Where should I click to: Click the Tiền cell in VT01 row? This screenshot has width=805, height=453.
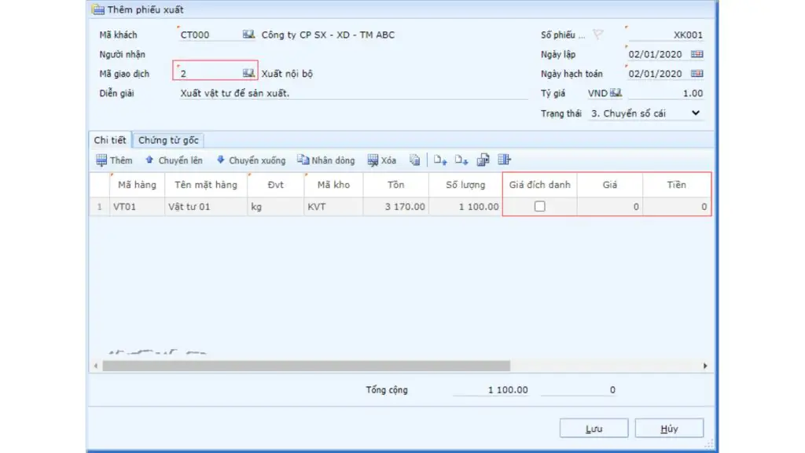677,207
